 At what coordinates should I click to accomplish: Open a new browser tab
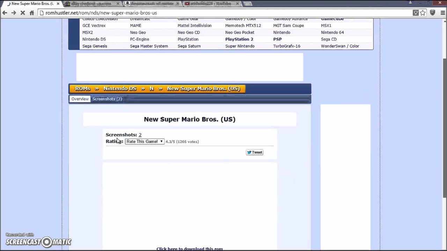(247, 4)
